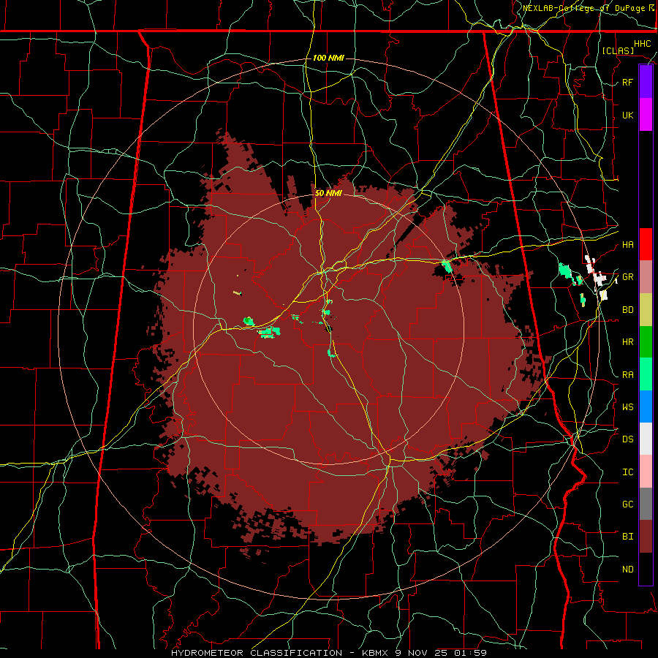Click the "GR" legend label

627,277
